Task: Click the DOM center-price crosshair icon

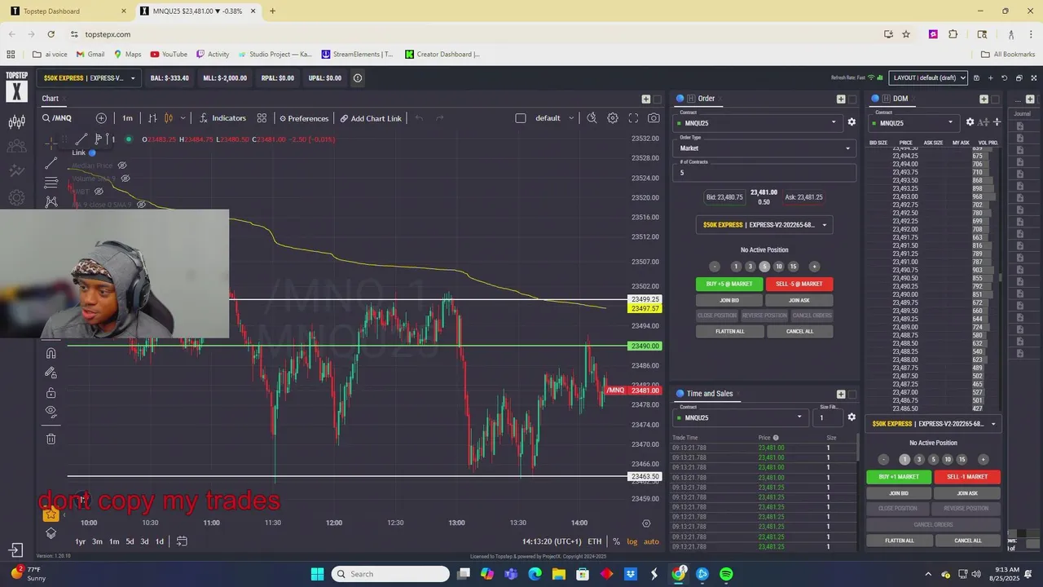Action: (997, 122)
